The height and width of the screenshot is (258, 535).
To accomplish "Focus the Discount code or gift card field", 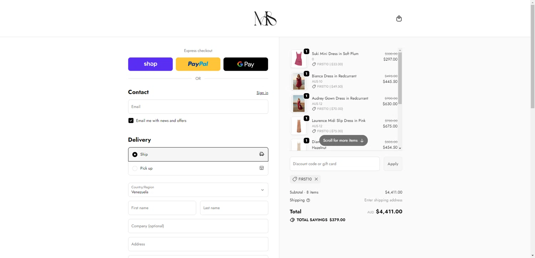I will (x=335, y=164).
